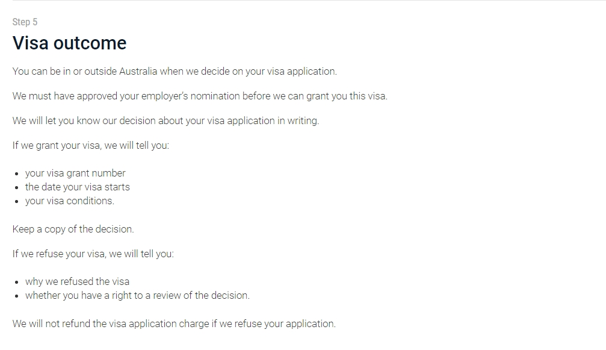Select the "right to a review" bullet
This screenshot has height=350, width=606.
(x=137, y=295)
